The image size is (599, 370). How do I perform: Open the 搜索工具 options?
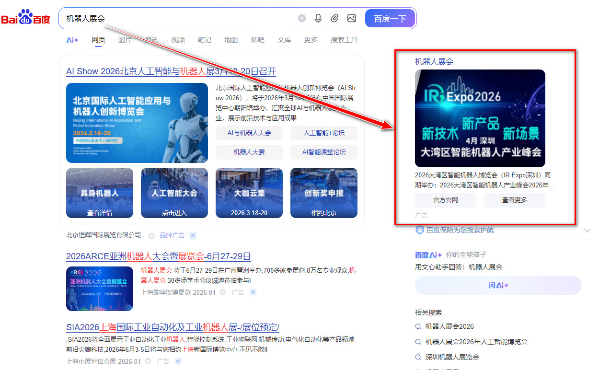tap(343, 40)
